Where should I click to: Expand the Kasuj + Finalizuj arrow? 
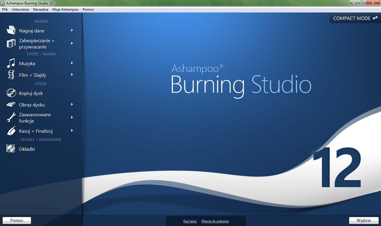pos(72,131)
